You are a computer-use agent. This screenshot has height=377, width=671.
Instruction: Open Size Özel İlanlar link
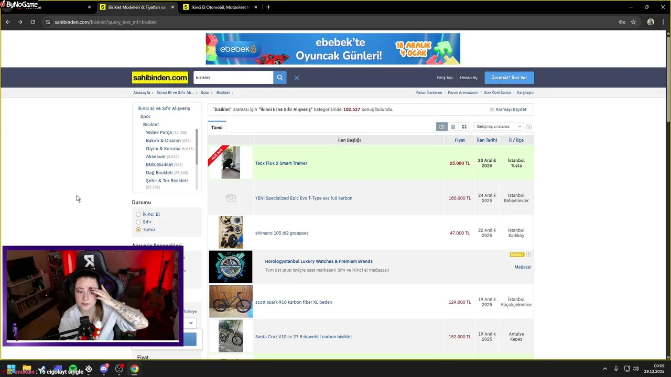click(497, 93)
